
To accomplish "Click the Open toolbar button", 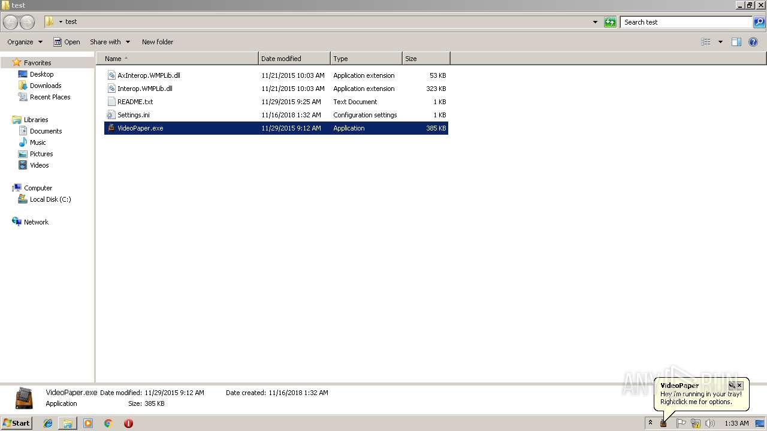I will tap(67, 42).
